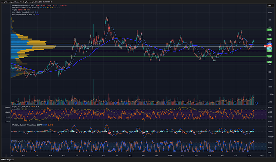Click the USD currency button on price scale
Screen dimensions: 276x162
click(270, 6)
